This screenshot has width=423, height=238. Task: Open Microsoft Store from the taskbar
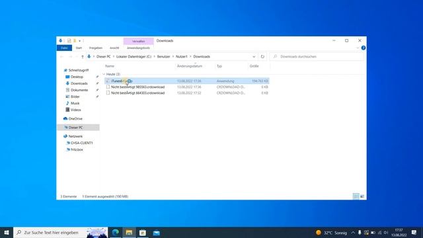click(143, 233)
